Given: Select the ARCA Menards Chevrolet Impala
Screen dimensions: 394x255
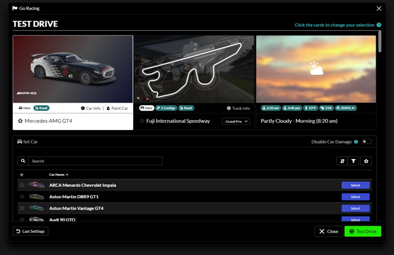Looking at the screenshot, I should [355, 185].
